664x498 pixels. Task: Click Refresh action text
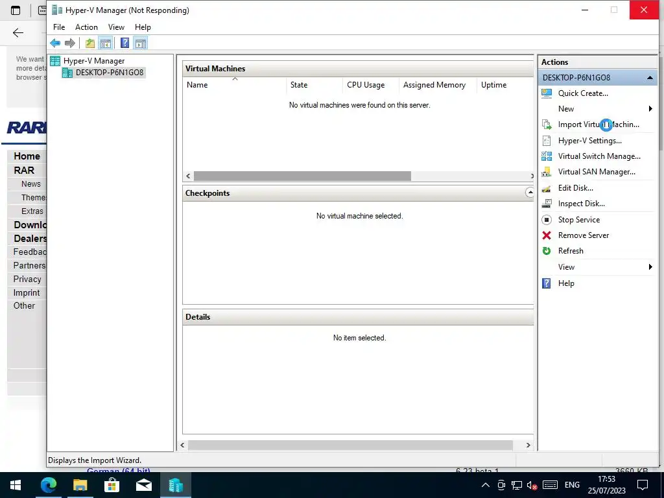(571, 251)
